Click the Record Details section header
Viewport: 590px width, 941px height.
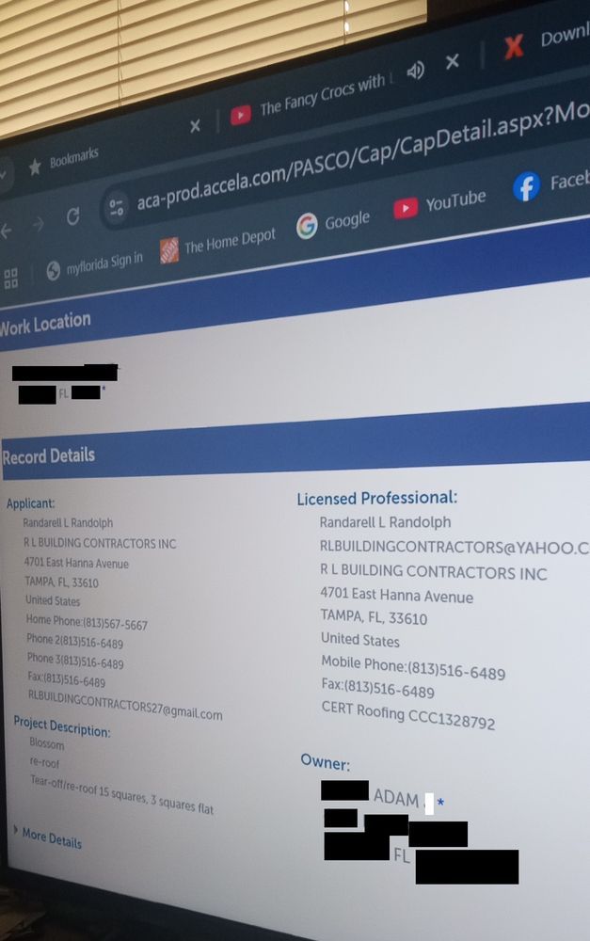click(x=49, y=455)
